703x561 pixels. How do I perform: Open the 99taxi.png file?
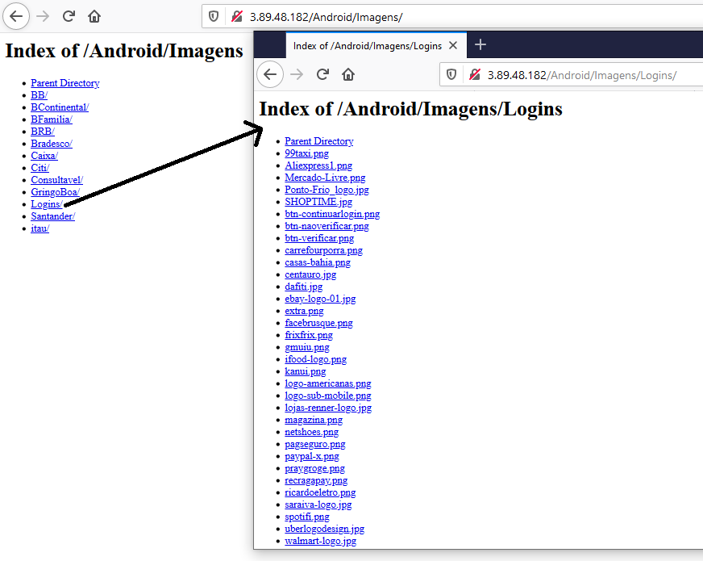306,153
